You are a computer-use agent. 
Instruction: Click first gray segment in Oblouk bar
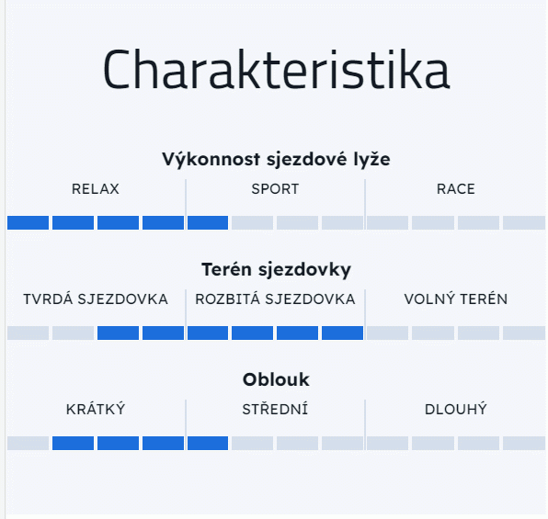pos(28,443)
